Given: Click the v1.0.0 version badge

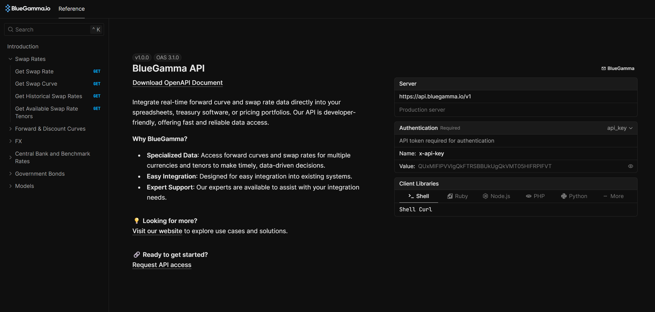Looking at the screenshot, I should pyautogui.click(x=142, y=58).
